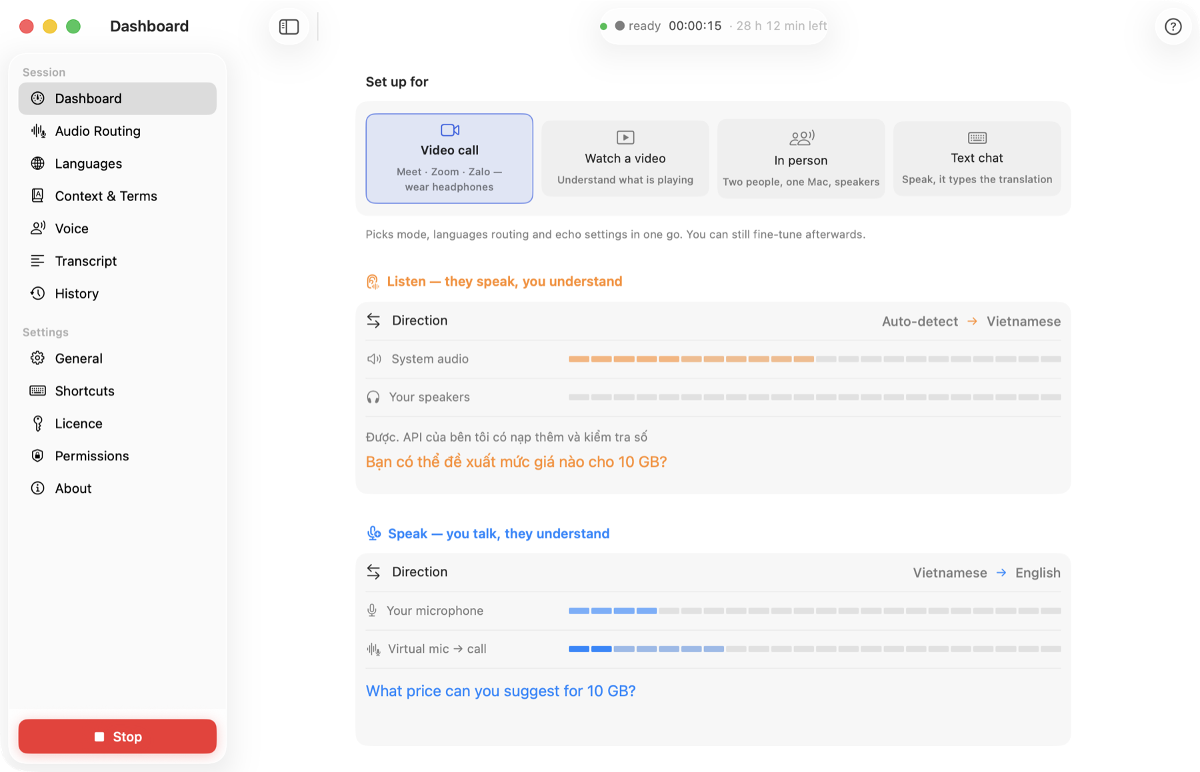Go to Audio Routing page

pos(117,131)
